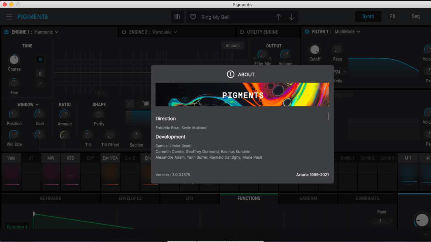431x242 pixels.
Task: Click the info icon in the About dialog
Action: (230, 74)
